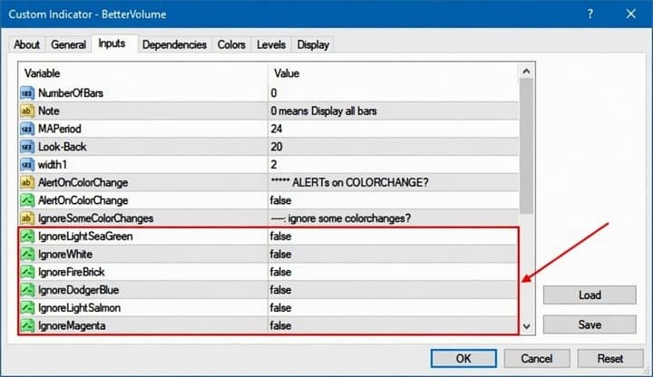Toggle the IgnoreMagenta false value

pyautogui.click(x=280, y=325)
